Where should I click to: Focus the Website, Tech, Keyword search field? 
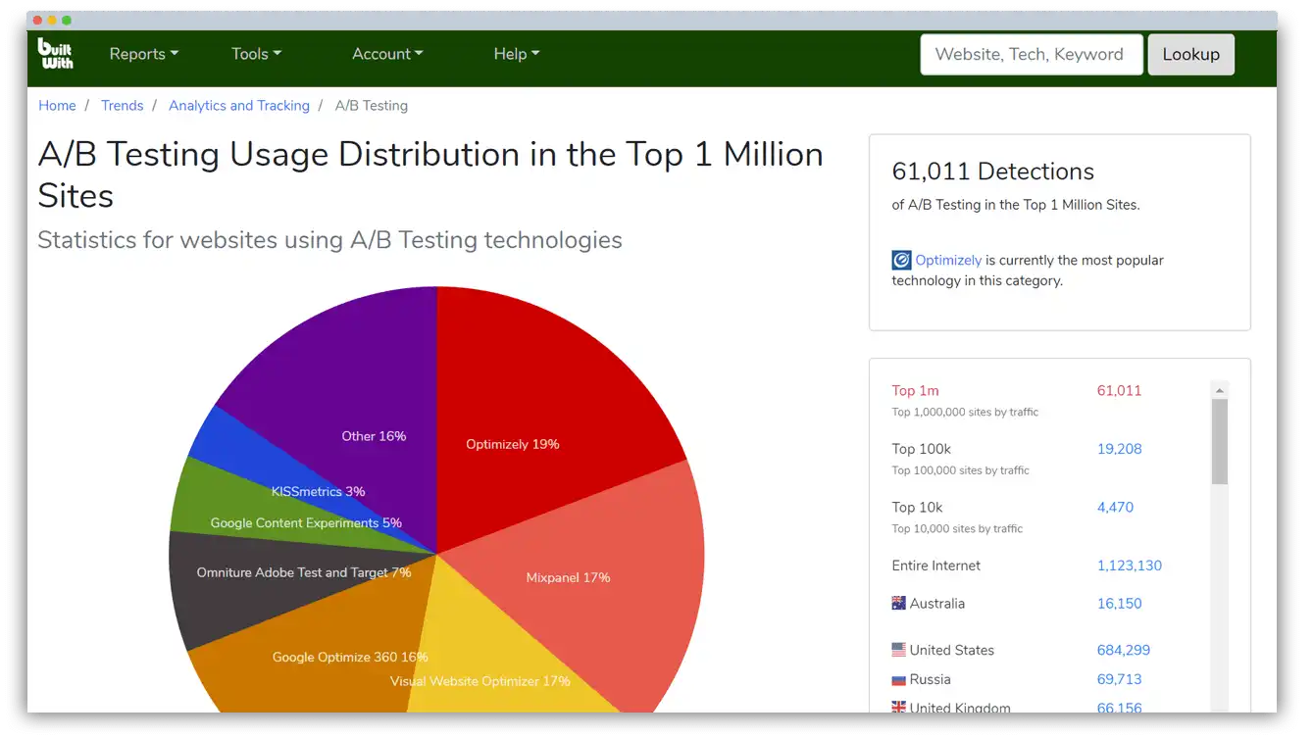coord(1031,54)
